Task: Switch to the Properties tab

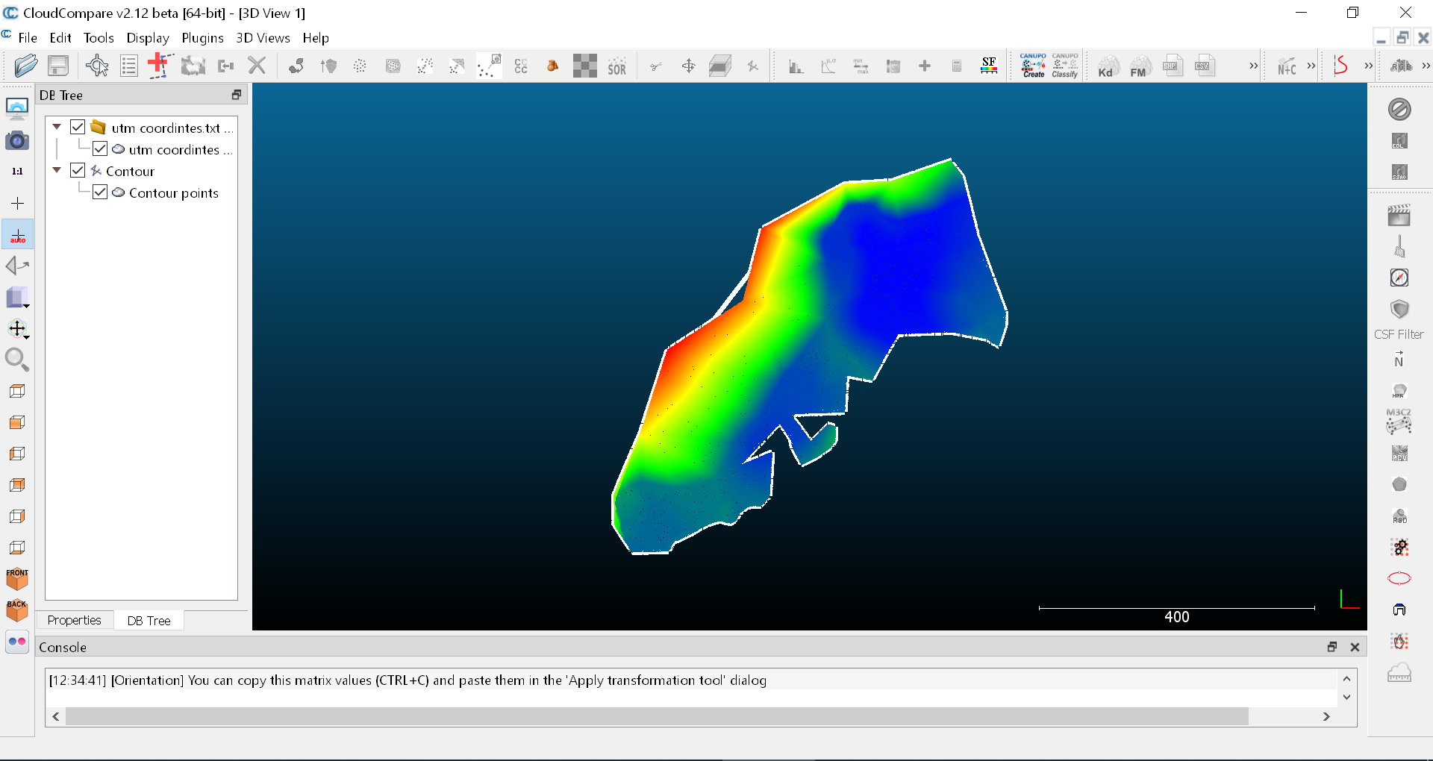Action: (74, 620)
